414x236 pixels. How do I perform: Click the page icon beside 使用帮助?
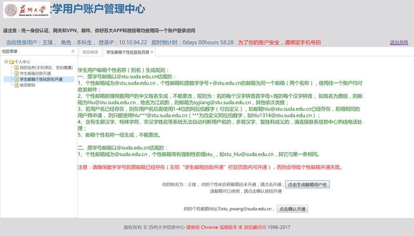17,85
